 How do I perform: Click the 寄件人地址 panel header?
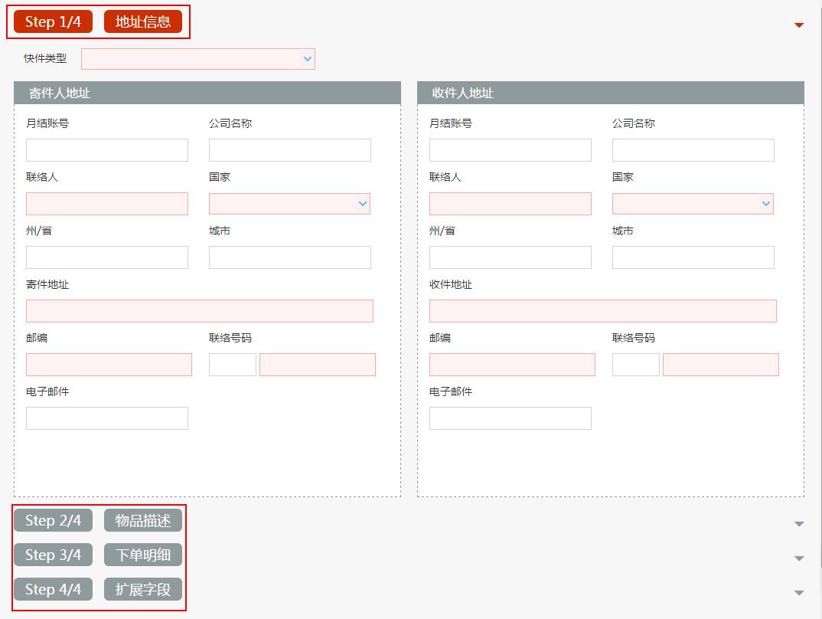(x=207, y=93)
